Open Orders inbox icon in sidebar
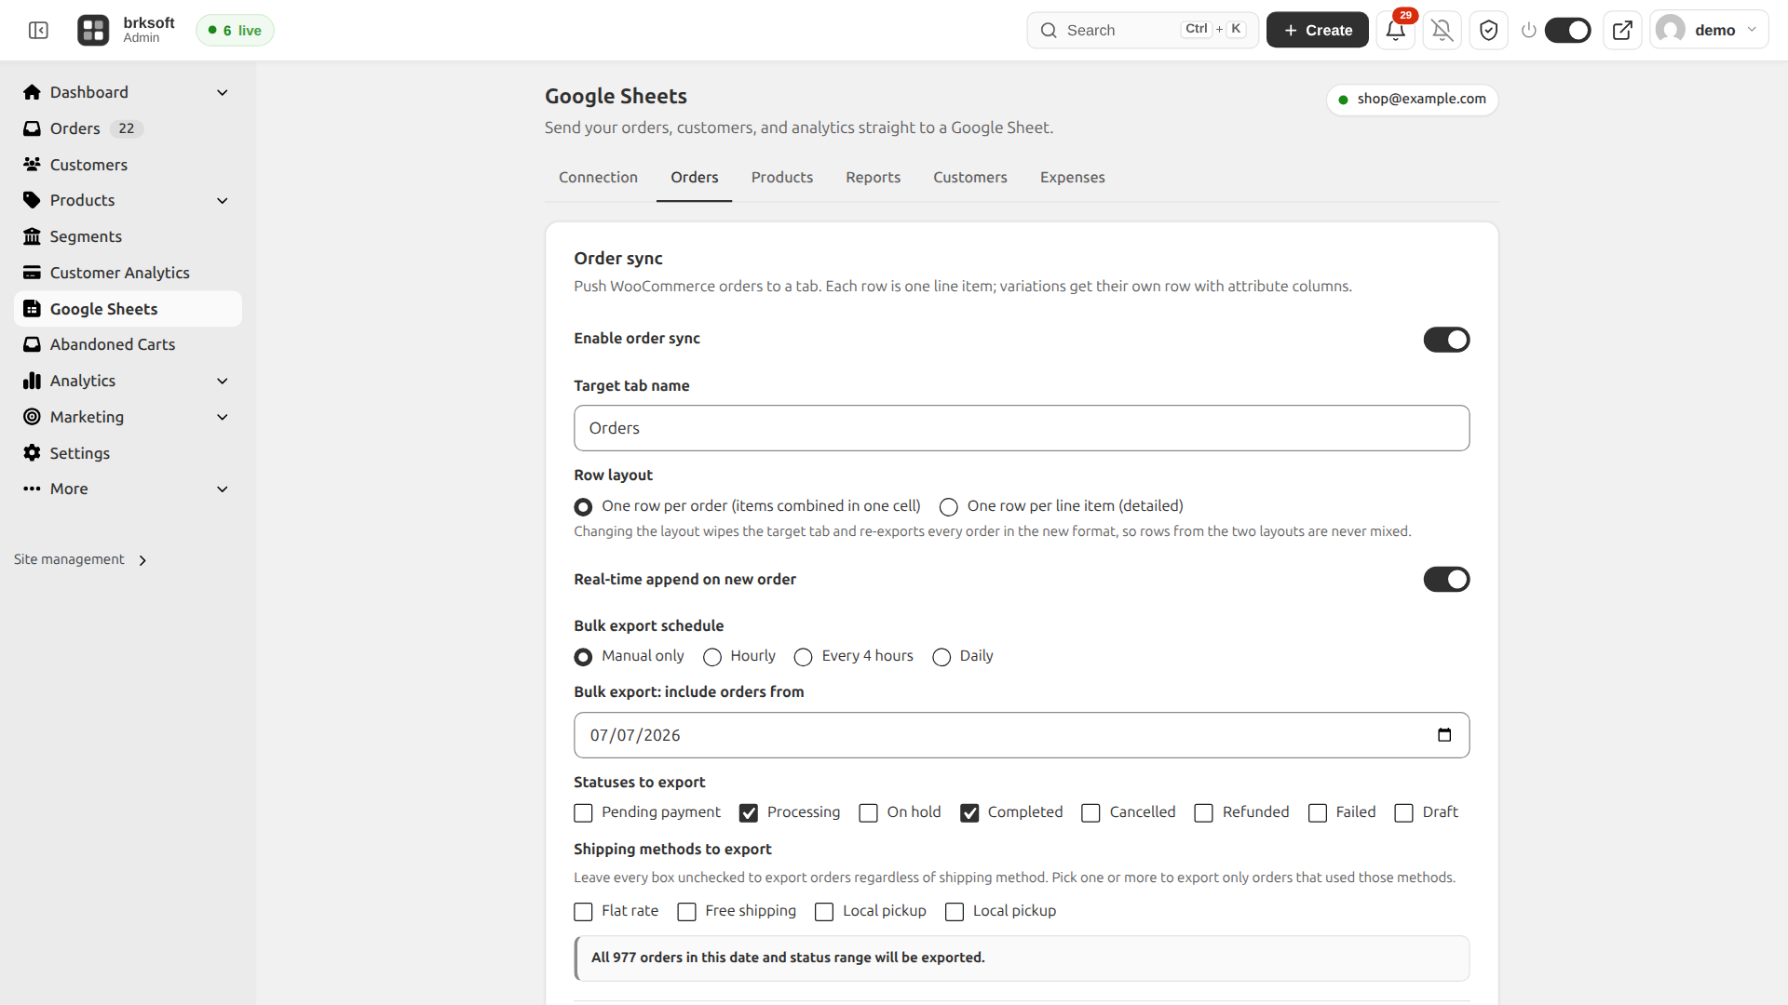This screenshot has width=1788, height=1005. click(x=32, y=128)
